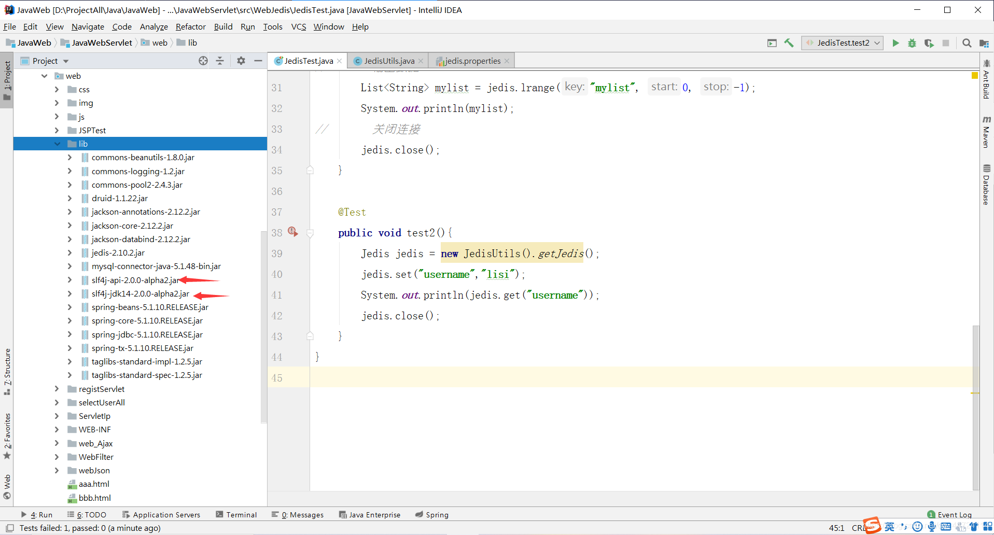The image size is (994, 535).
Task: Open the Event Log
Action: [x=949, y=515]
